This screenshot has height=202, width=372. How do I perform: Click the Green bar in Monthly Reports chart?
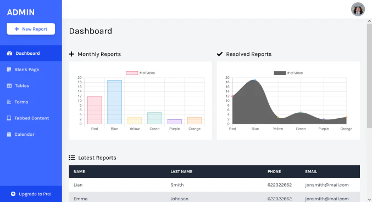pos(155,118)
